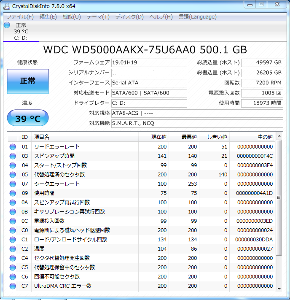Click threshold value 140 in row 05
The image size is (290, 300).
(223, 175)
